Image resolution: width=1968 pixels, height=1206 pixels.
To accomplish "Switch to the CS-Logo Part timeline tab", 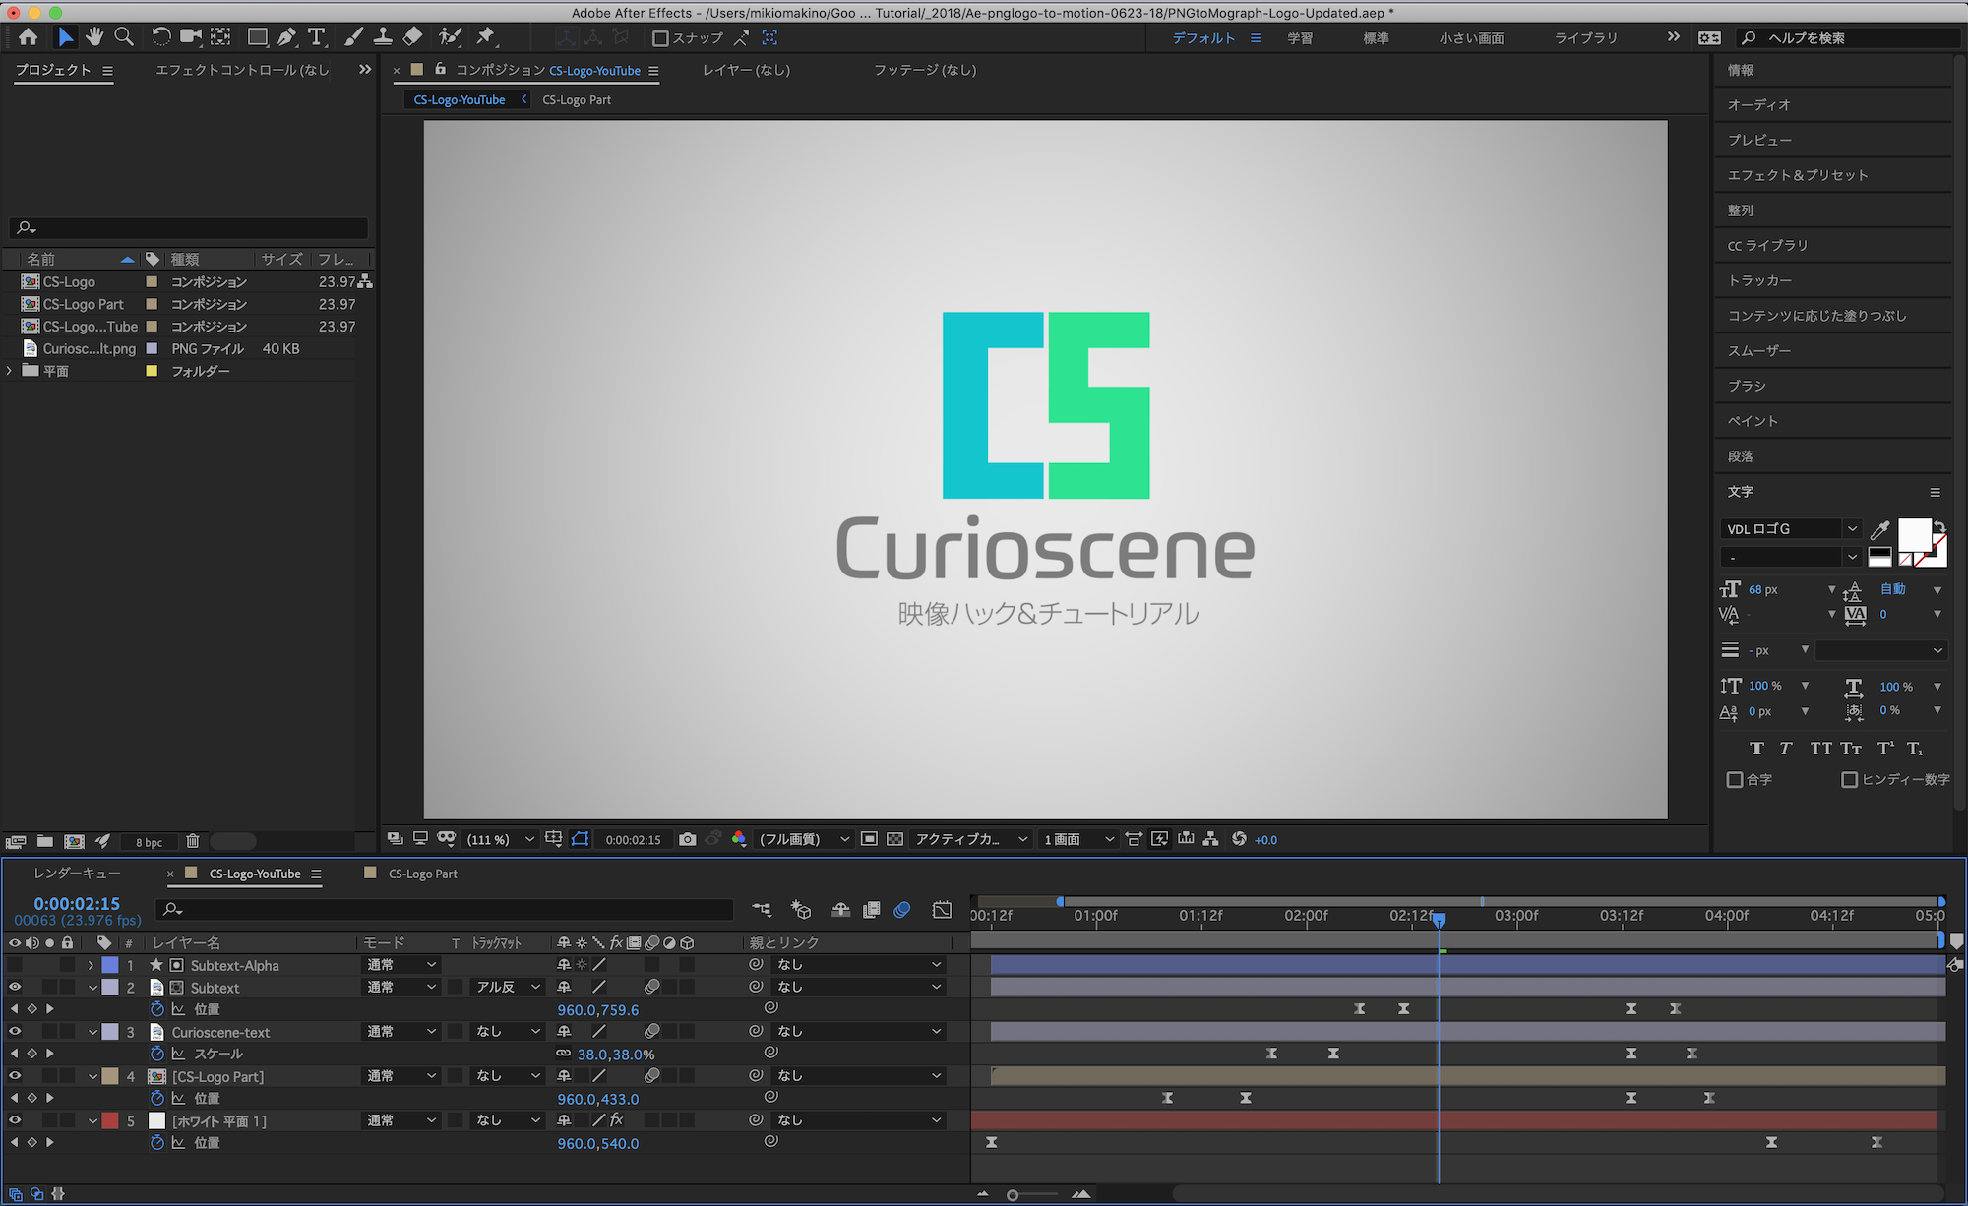I will (x=422, y=874).
